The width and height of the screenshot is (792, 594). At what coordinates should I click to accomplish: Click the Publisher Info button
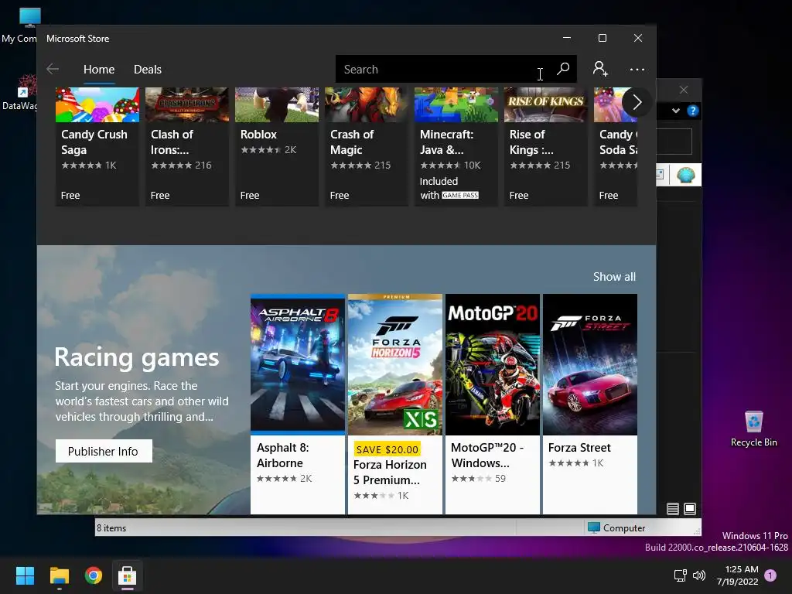104,451
